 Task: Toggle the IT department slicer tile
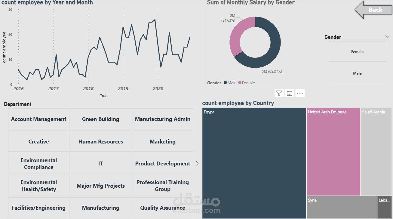coord(100,164)
